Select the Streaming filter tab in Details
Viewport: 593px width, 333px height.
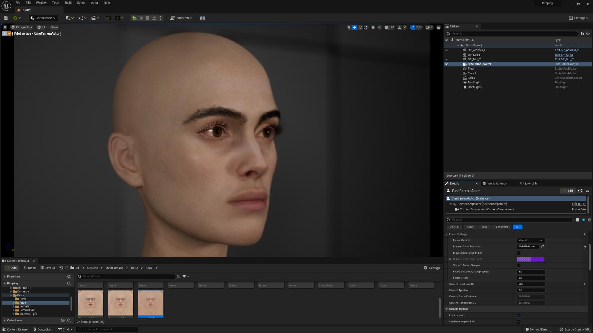501,227
